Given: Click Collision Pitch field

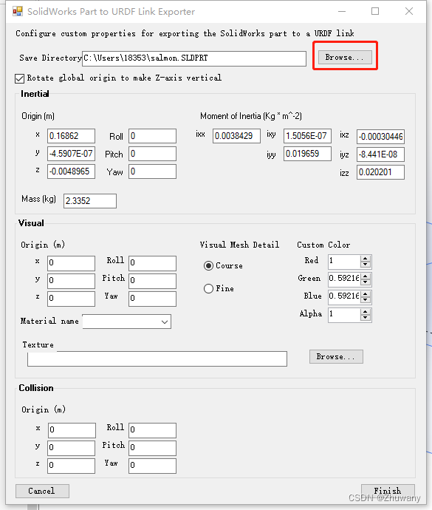Looking at the screenshot, I should (x=152, y=448).
